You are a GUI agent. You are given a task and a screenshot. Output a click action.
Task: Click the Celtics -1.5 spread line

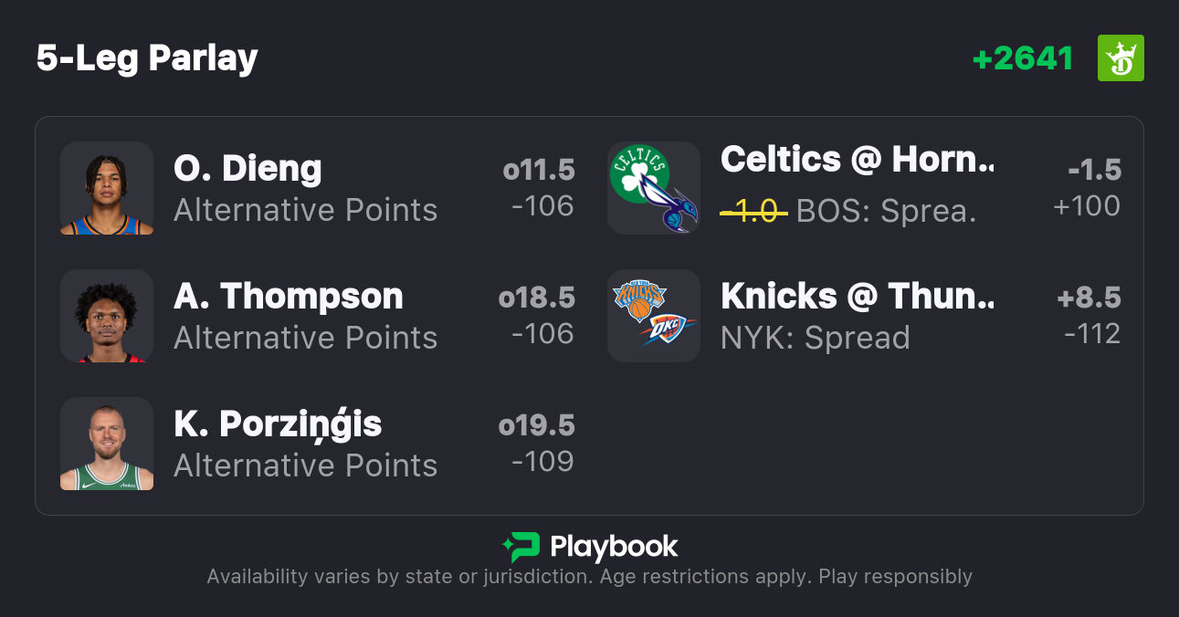[1094, 170]
